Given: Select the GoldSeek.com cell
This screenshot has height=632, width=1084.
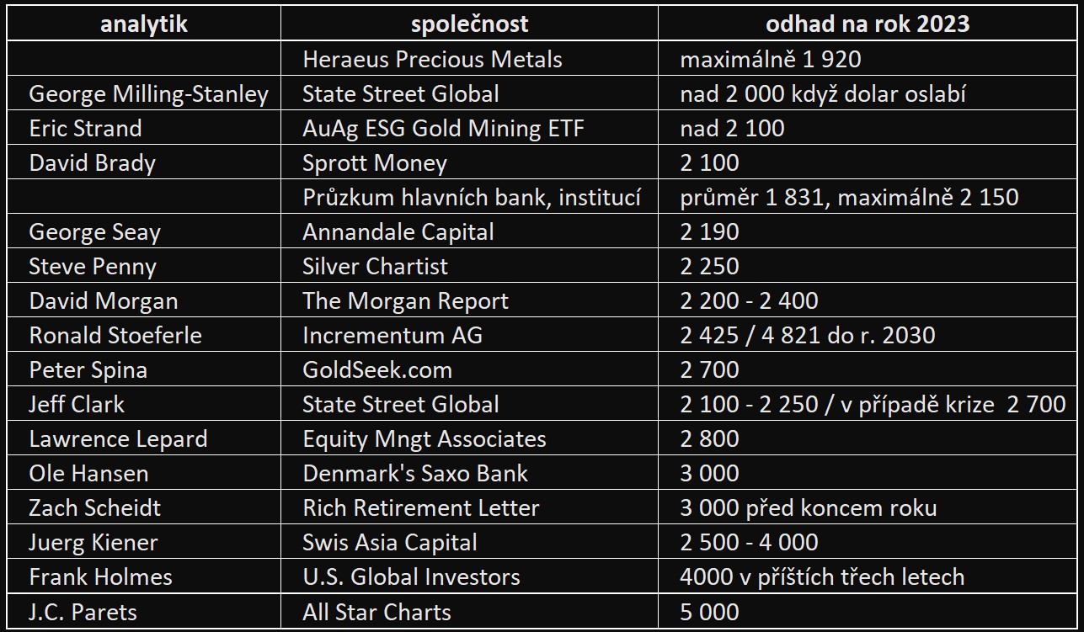Looking at the screenshot, I should click(x=469, y=369).
